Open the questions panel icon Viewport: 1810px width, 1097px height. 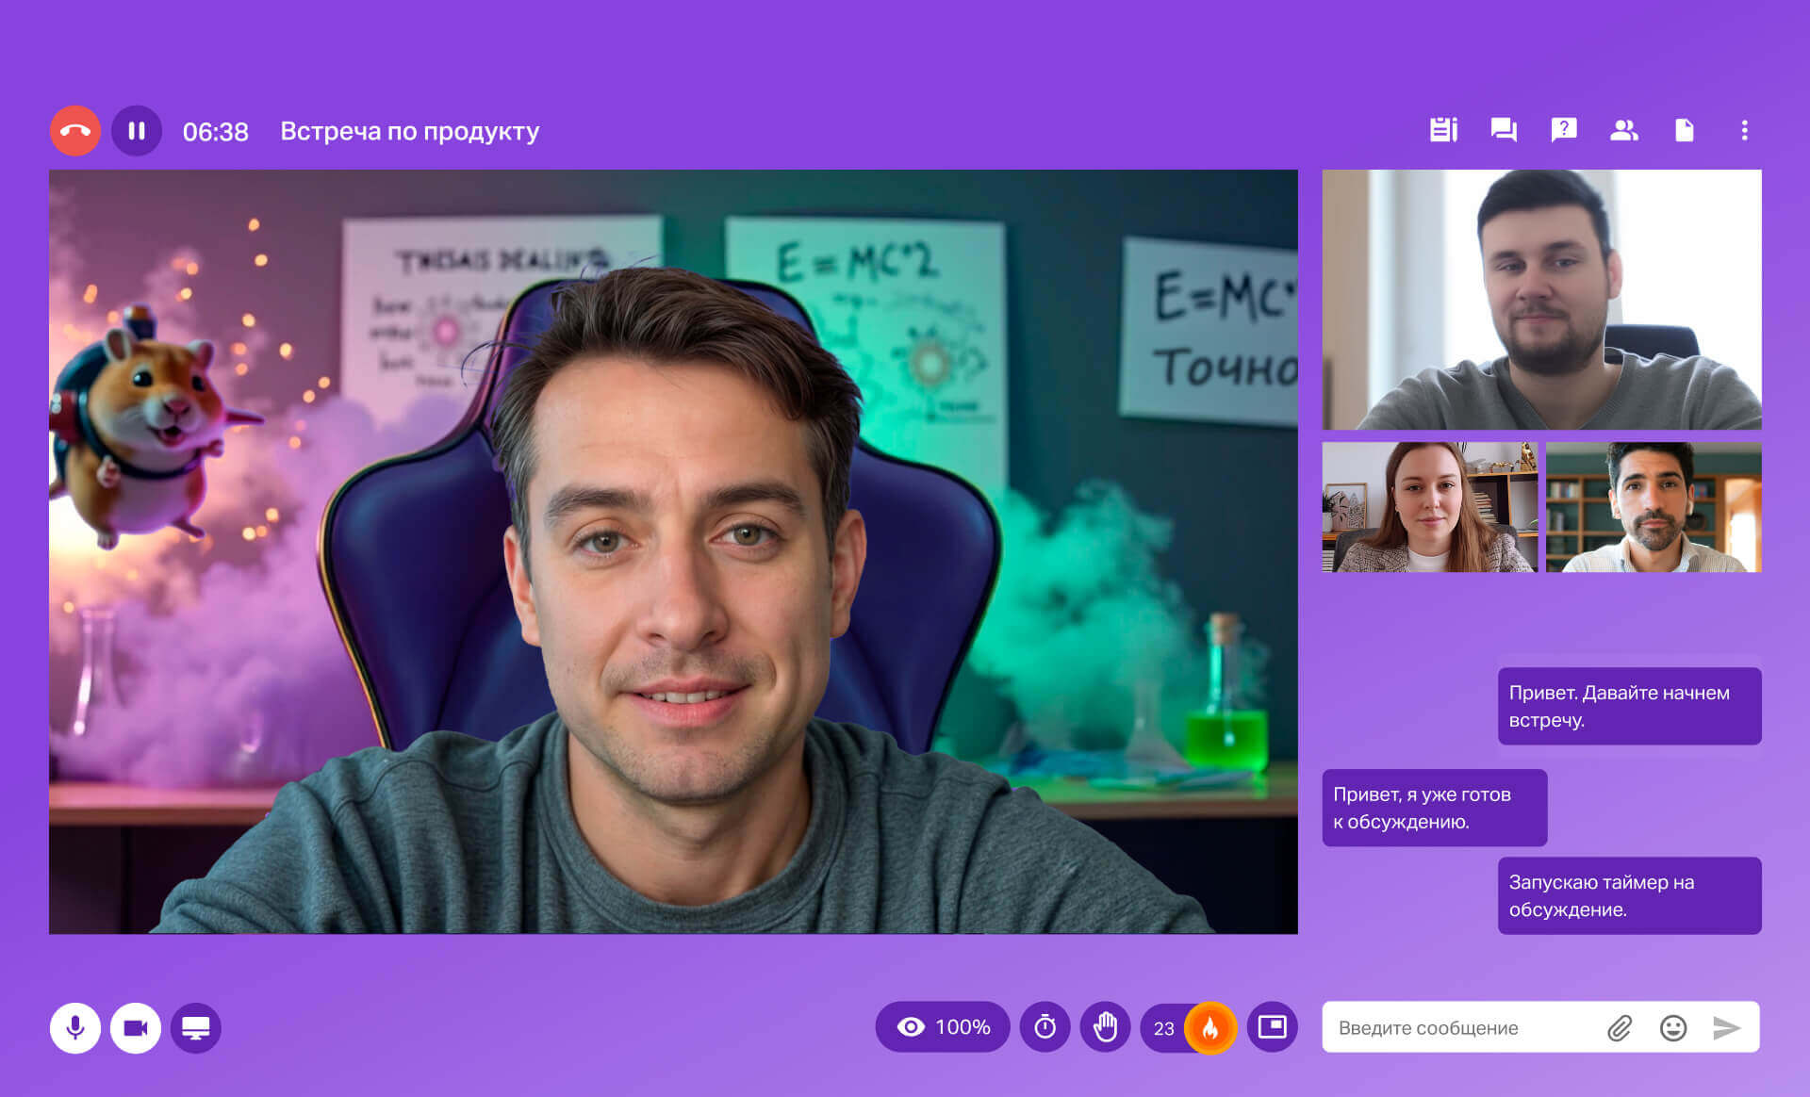tap(1564, 130)
